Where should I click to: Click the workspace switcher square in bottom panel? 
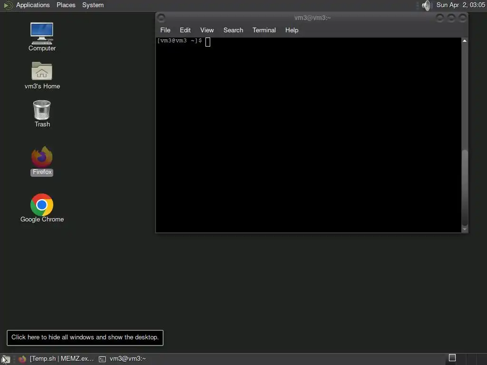coord(452,358)
